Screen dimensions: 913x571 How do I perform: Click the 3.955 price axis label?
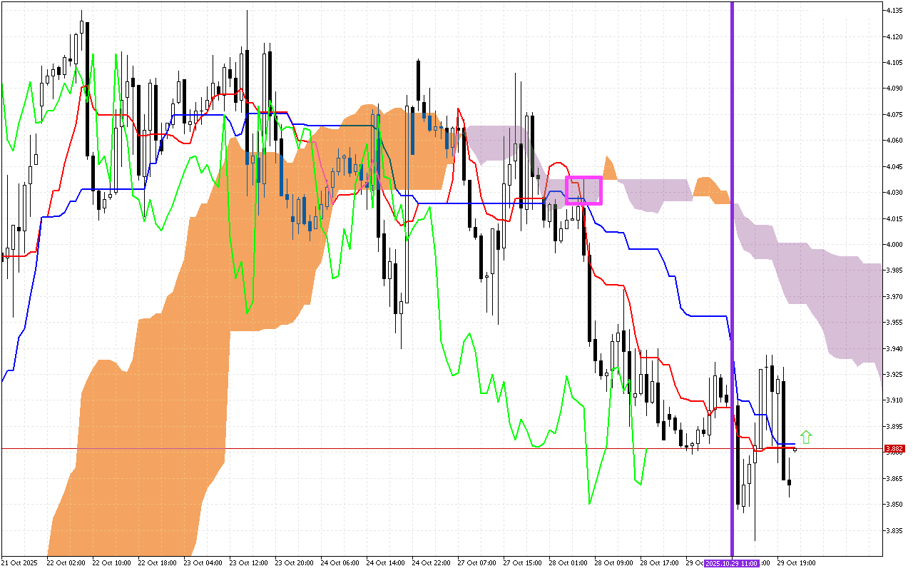pyautogui.click(x=894, y=323)
